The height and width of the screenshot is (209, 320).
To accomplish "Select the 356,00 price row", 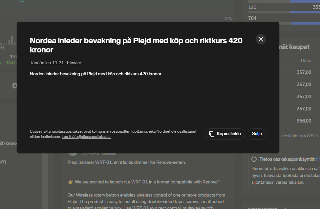I will pyautogui.click(x=304, y=121).
